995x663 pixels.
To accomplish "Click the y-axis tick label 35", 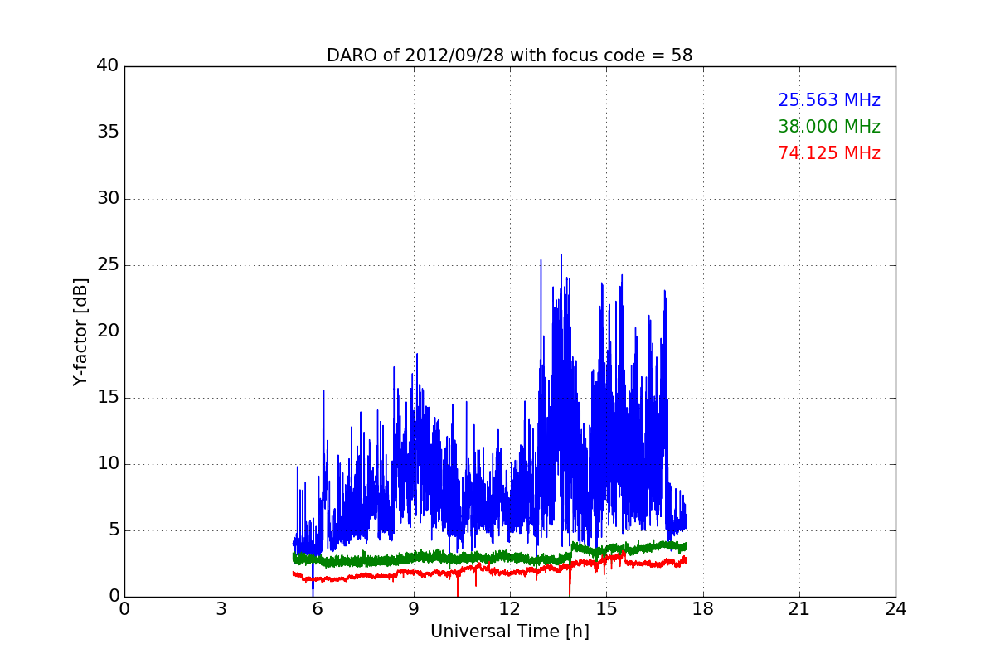I will [x=108, y=133].
